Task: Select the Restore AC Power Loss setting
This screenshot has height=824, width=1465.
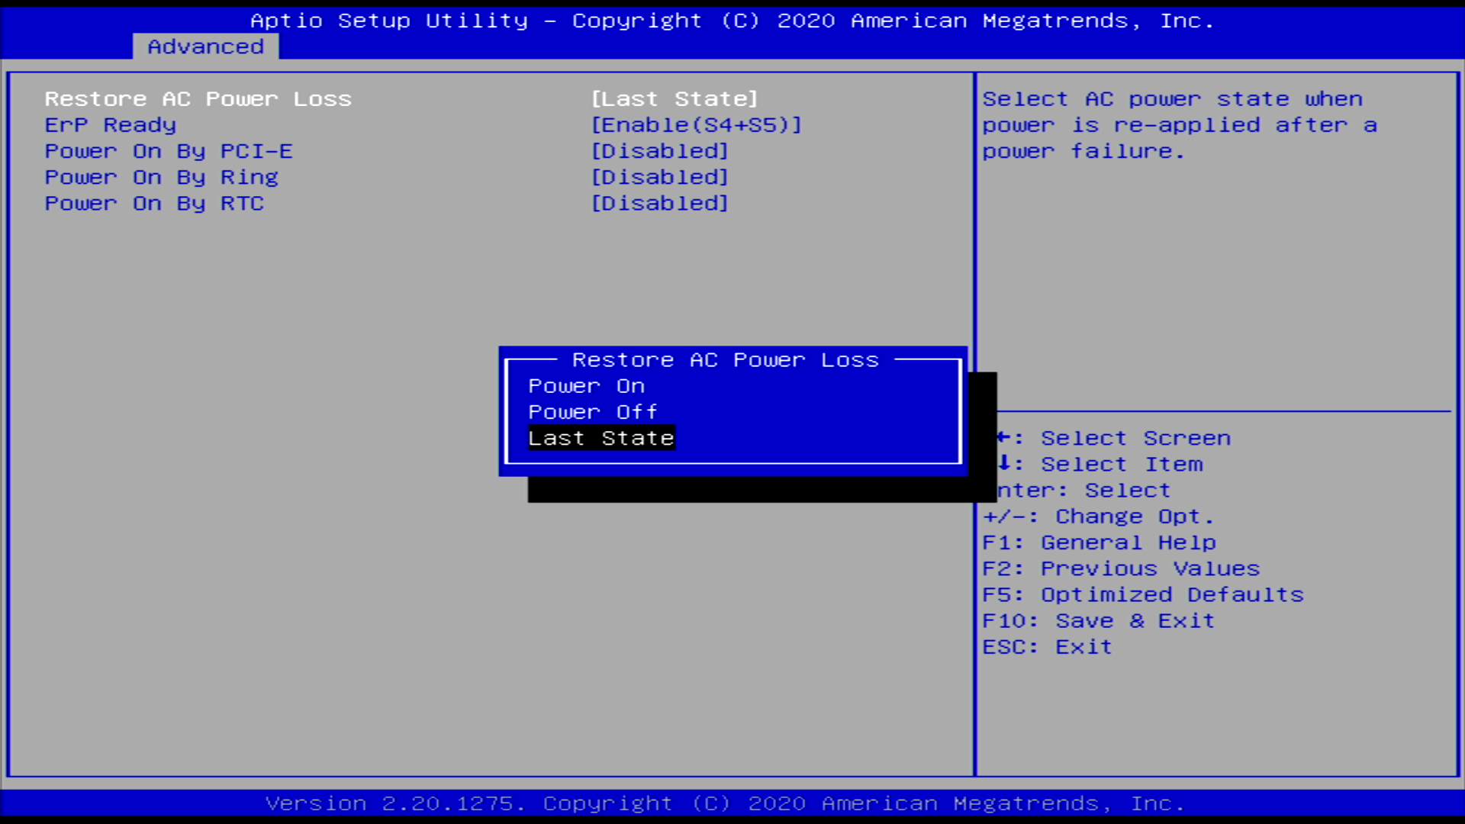Action: [x=198, y=99]
